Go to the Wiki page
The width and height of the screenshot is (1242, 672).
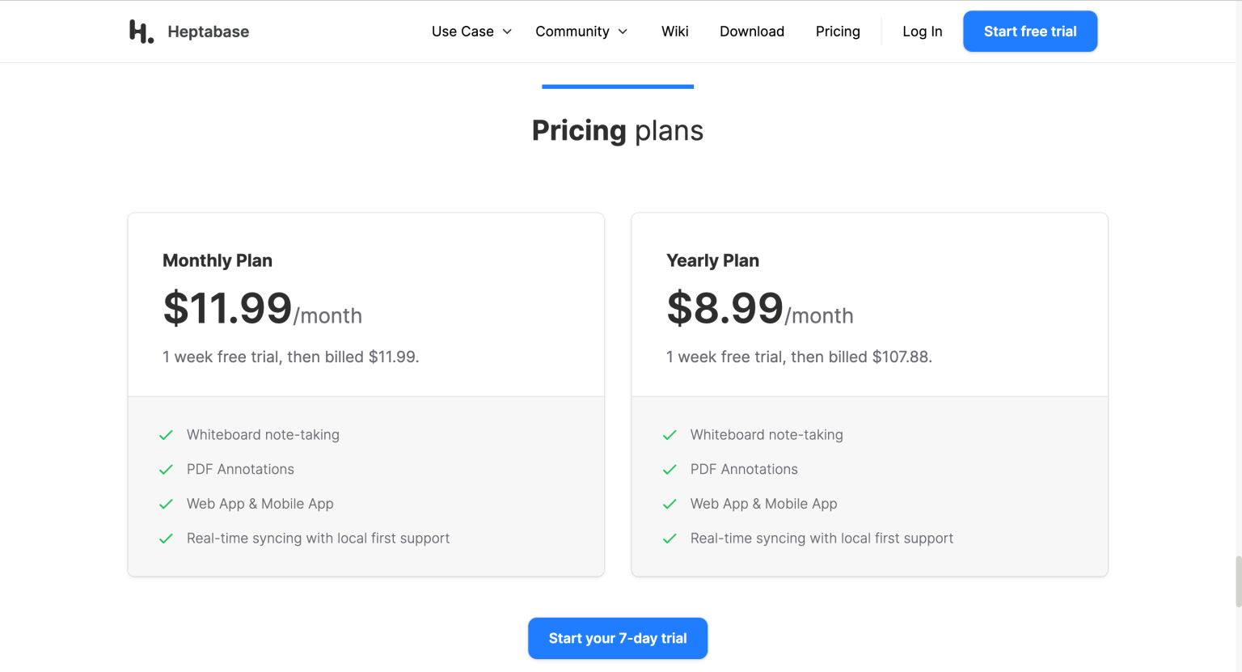674,32
